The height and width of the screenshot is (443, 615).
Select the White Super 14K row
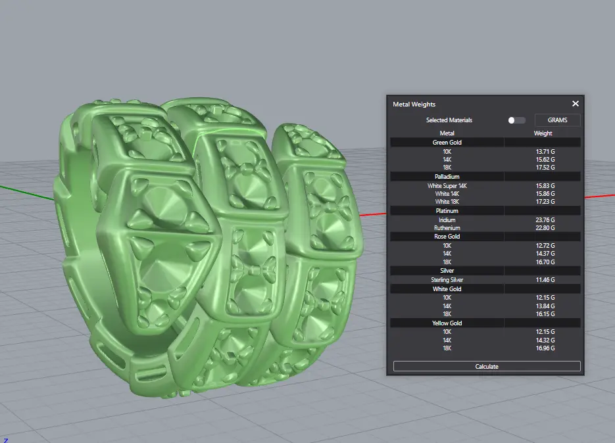[447, 186]
